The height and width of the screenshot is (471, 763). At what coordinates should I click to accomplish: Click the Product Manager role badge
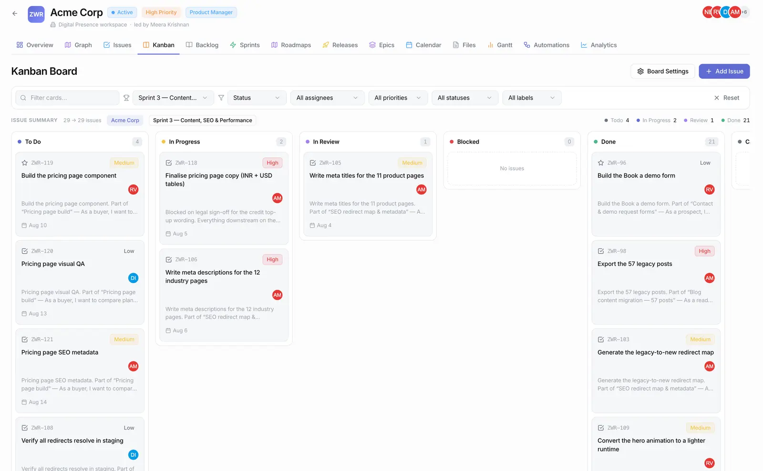[x=211, y=12]
